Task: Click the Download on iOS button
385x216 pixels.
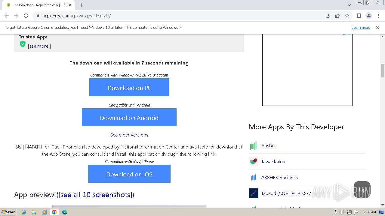Action: tap(129, 174)
